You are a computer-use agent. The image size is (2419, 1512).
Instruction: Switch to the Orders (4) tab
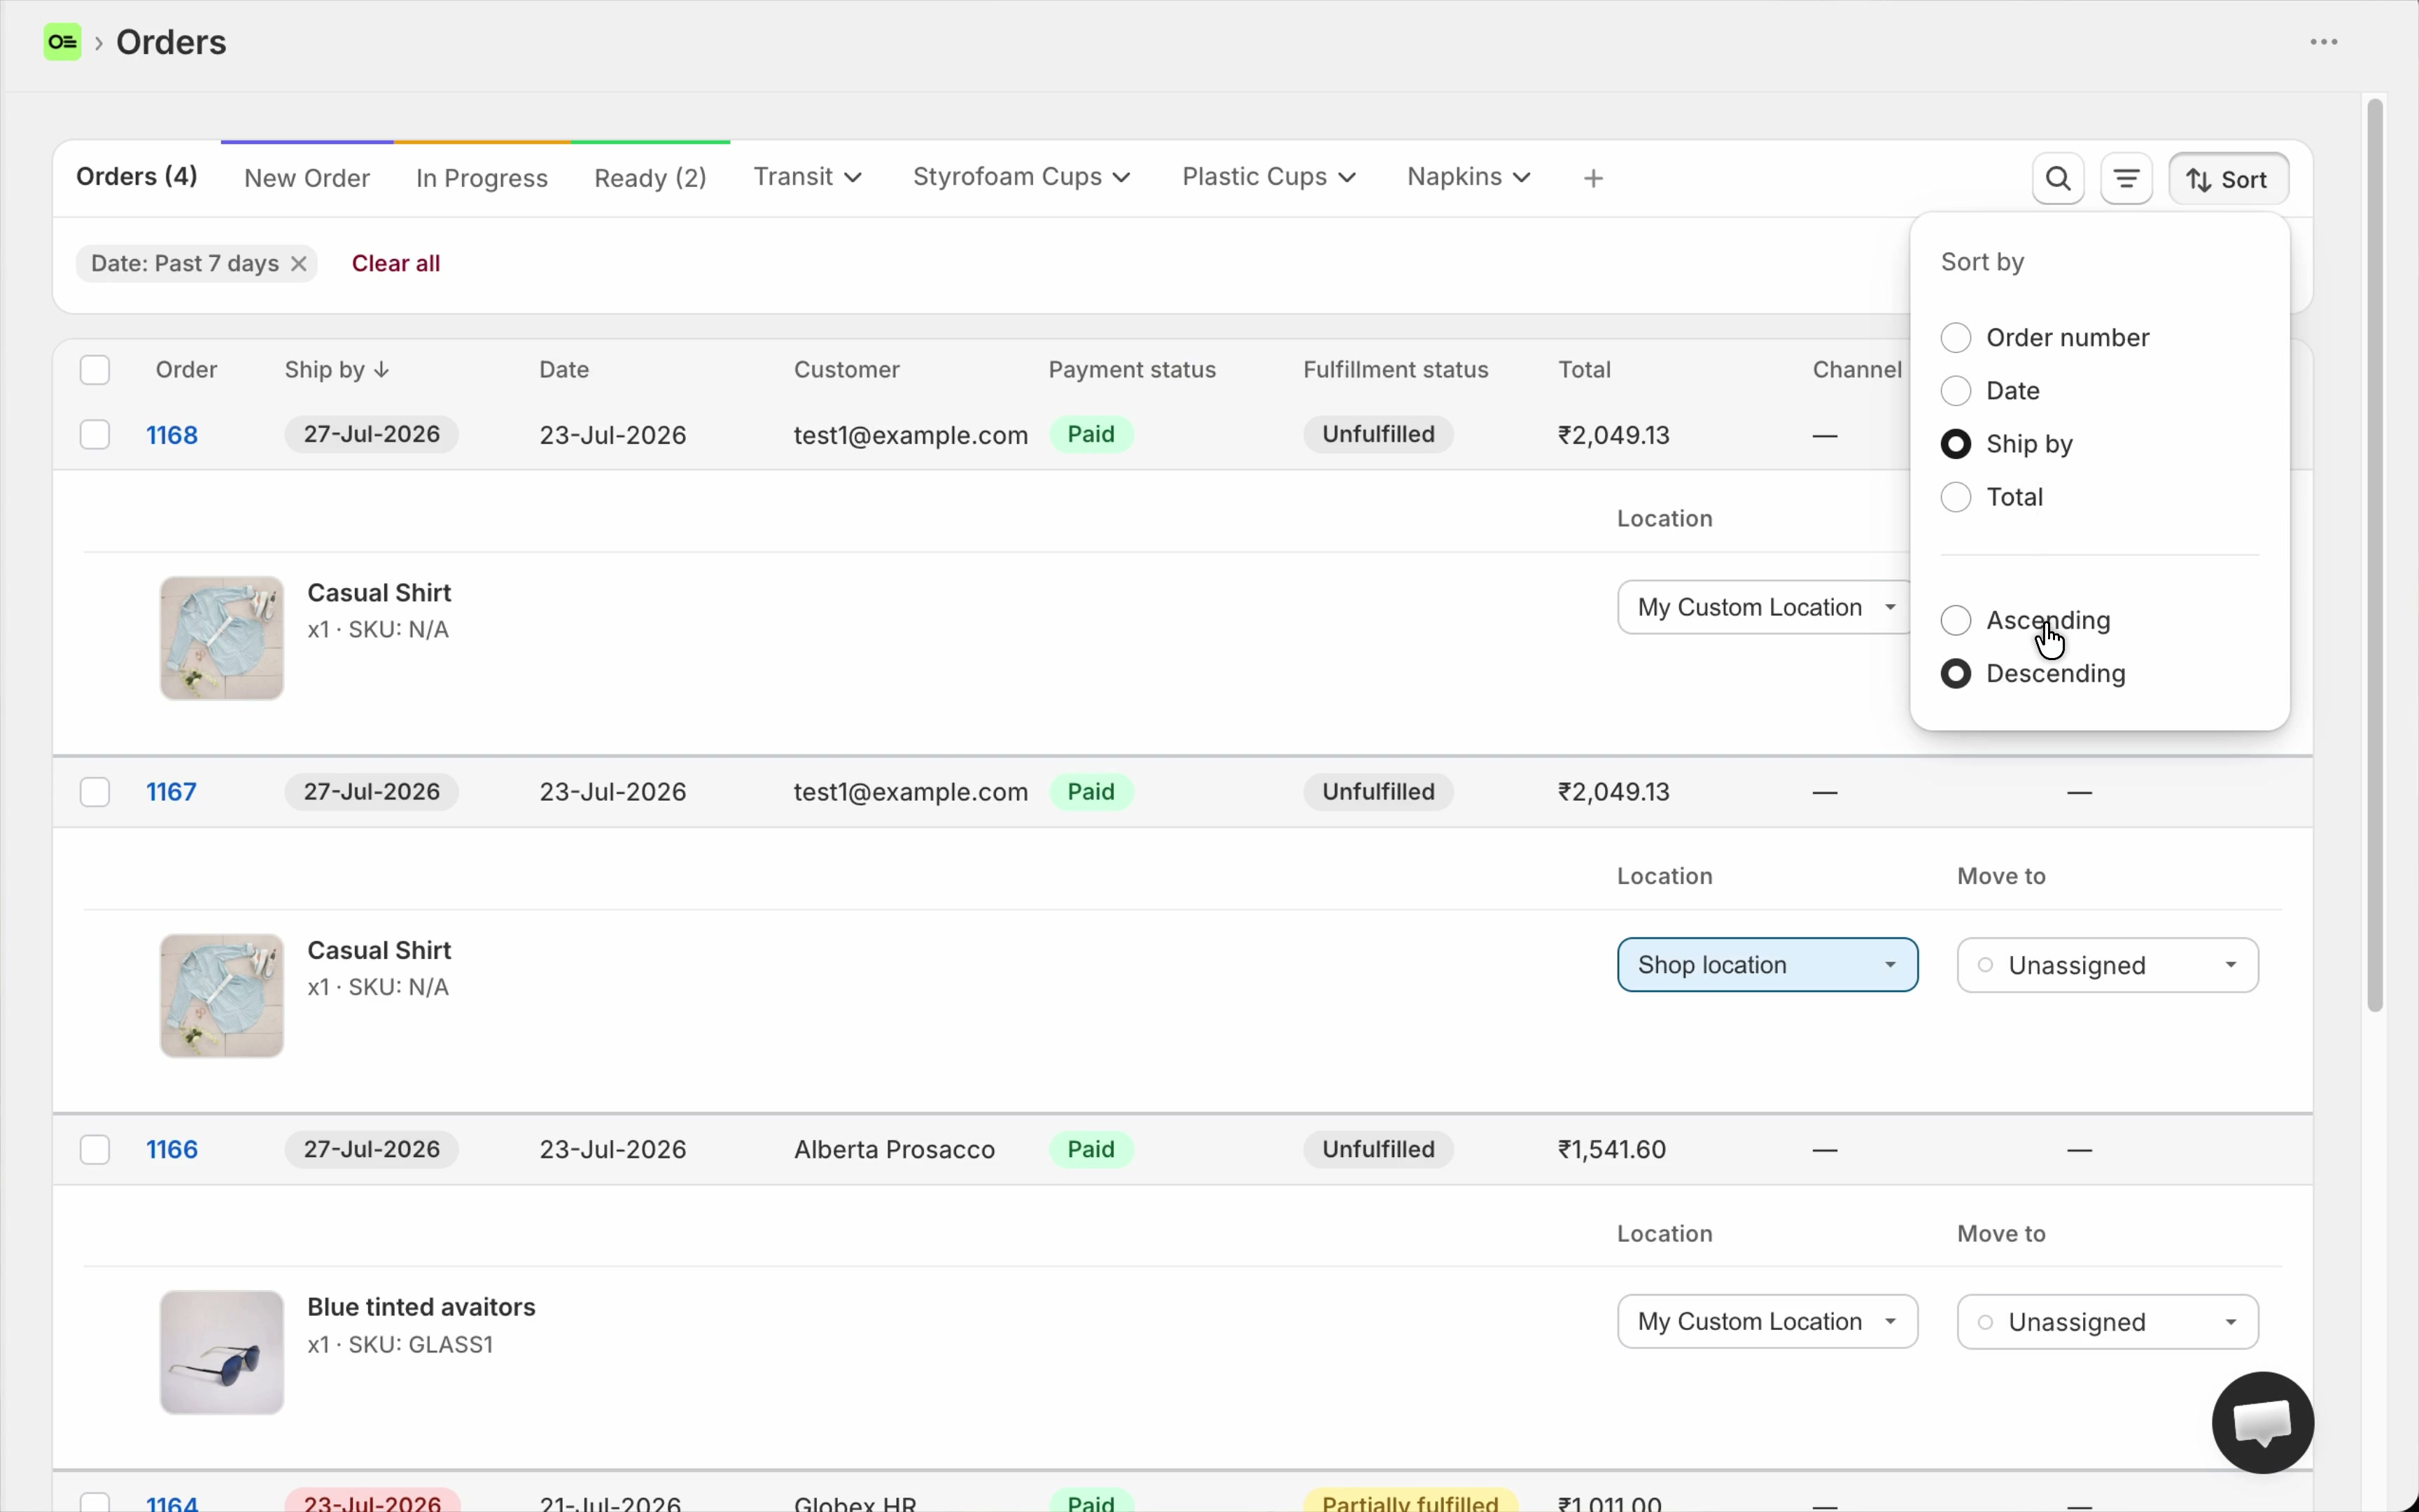137,177
